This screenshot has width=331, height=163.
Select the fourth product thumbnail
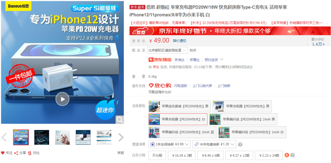pyautogui.click(x=83, y=138)
